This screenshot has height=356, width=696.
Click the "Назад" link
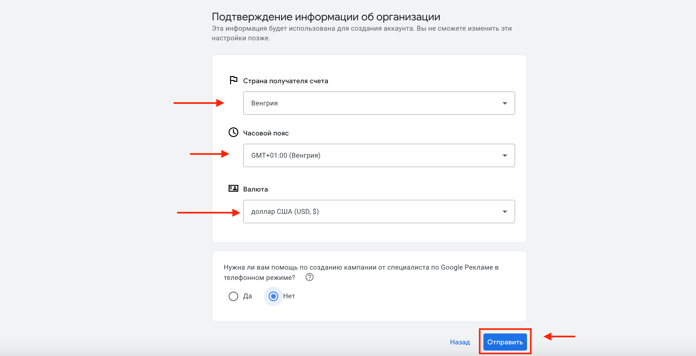(x=460, y=342)
